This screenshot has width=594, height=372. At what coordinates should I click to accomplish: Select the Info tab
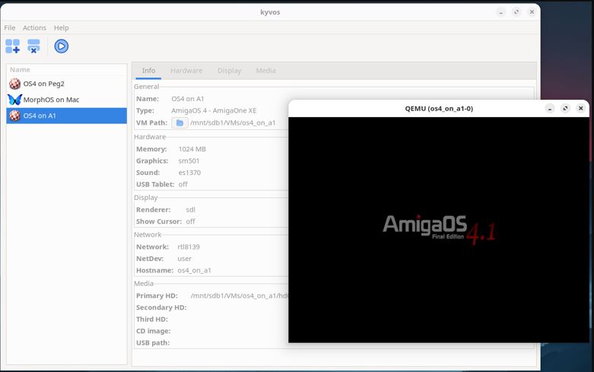148,71
